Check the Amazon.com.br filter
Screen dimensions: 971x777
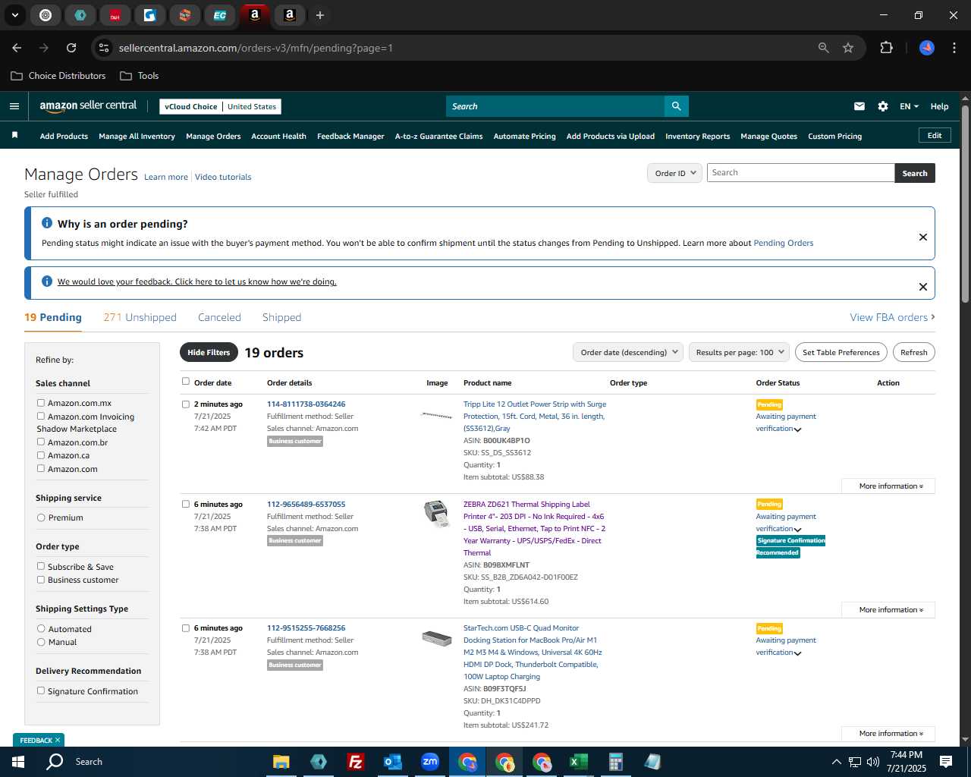click(41, 442)
